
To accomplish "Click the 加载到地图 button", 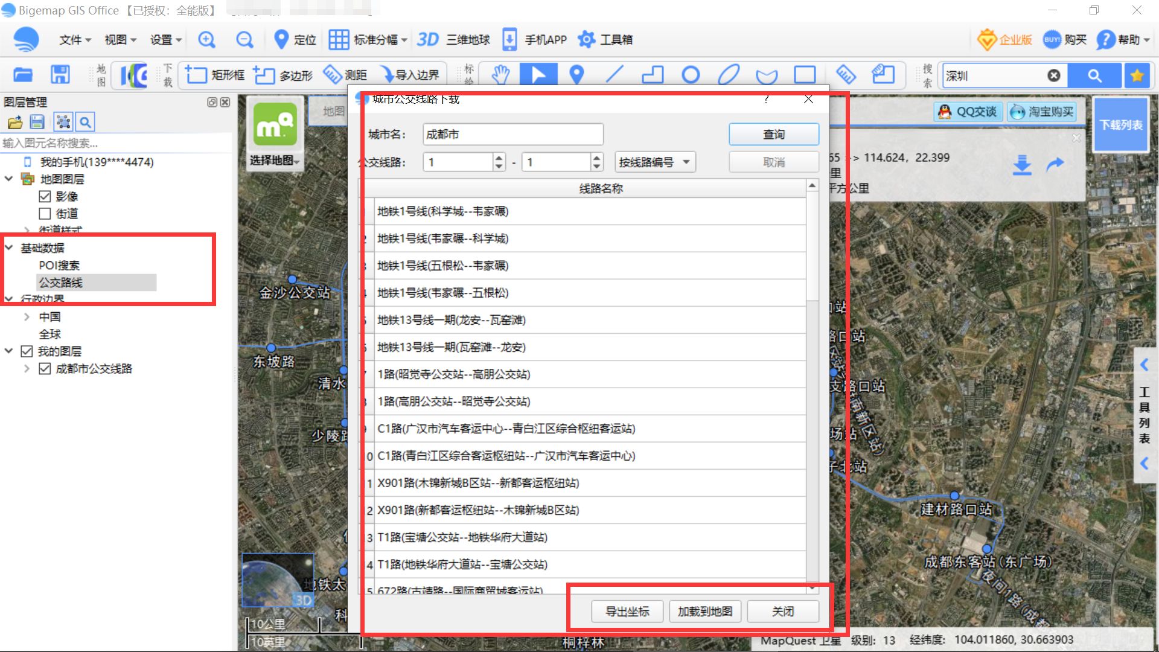I will pyautogui.click(x=705, y=612).
